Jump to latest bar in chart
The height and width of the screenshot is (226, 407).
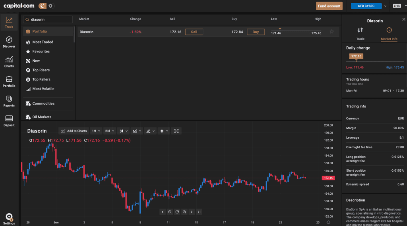[x=199, y=212]
